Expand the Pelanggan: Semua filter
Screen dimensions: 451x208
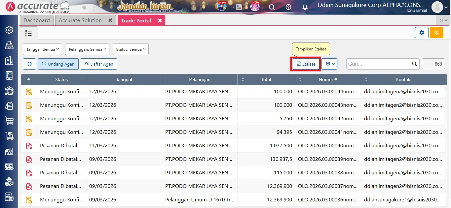coord(87,49)
